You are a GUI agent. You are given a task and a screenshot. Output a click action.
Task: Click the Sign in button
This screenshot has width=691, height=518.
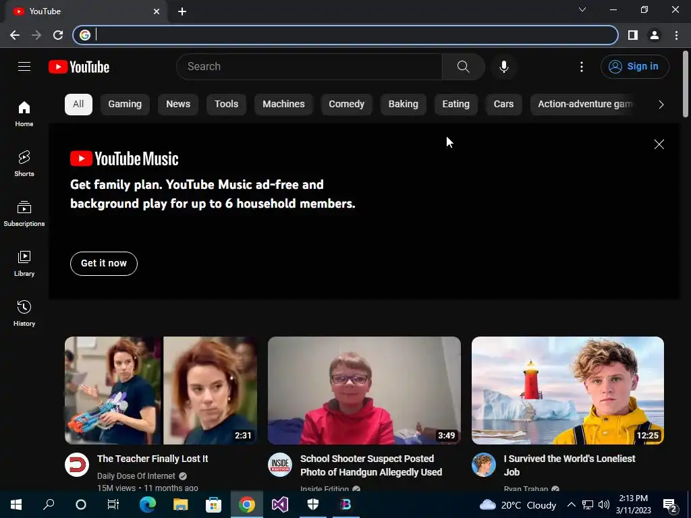(x=634, y=67)
